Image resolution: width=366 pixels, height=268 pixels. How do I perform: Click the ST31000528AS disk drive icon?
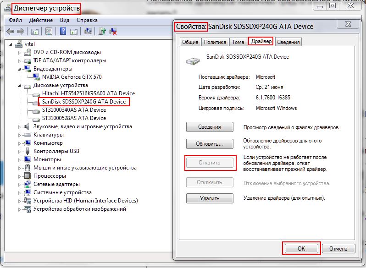pos(36,119)
